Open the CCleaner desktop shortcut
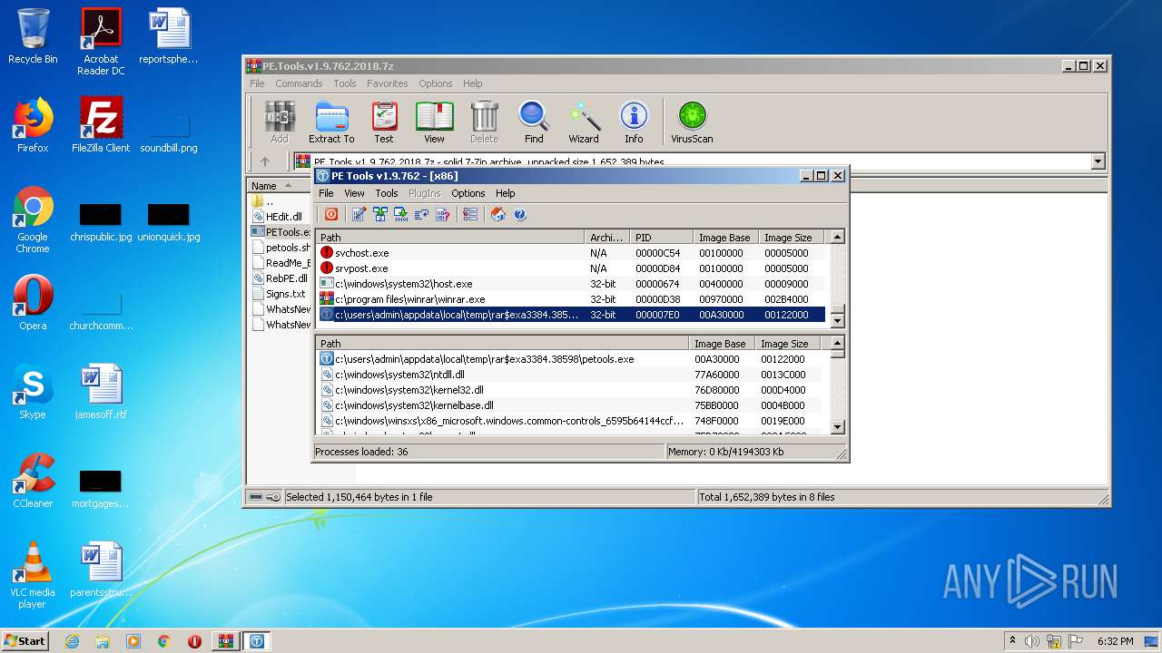The height and width of the screenshot is (653, 1162). point(33,481)
